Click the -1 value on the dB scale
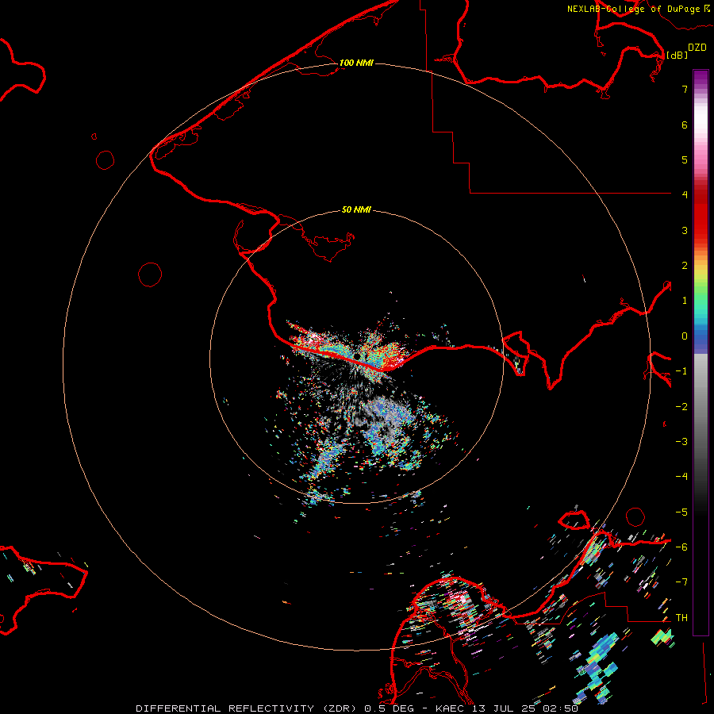Screen dimensions: 714x714 coord(681,371)
